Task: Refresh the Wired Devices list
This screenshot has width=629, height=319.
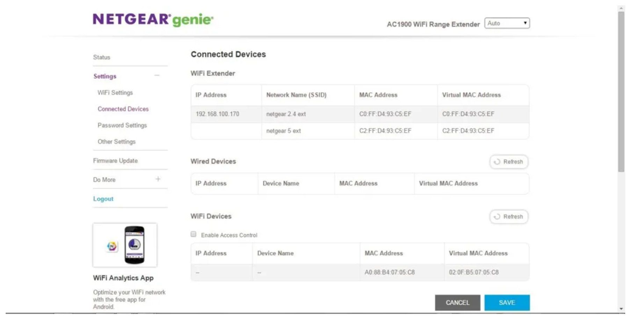Action: [509, 162]
